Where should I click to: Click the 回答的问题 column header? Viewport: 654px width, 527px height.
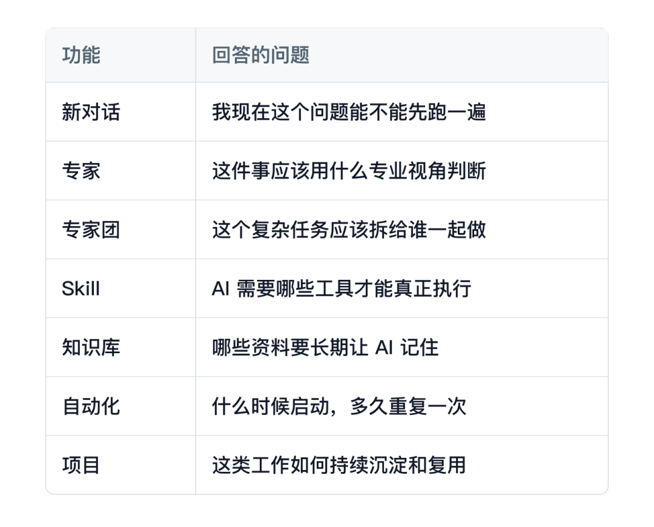401,55
